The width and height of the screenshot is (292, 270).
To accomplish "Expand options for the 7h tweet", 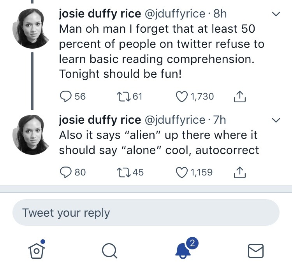I will point(276,120).
